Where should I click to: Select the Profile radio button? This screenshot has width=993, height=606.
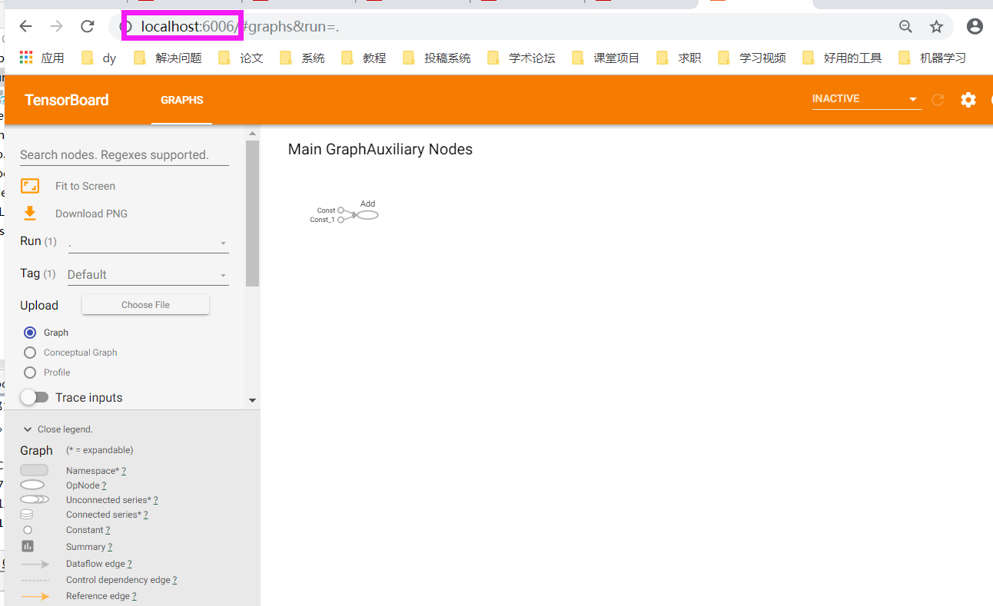click(x=30, y=373)
